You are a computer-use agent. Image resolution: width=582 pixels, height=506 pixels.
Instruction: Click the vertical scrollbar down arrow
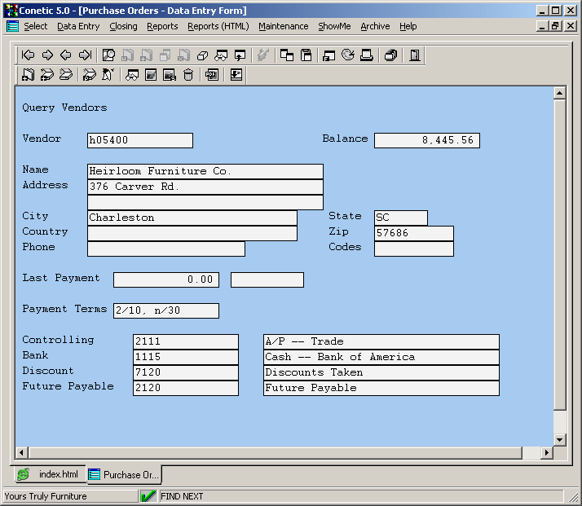coord(559,439)
